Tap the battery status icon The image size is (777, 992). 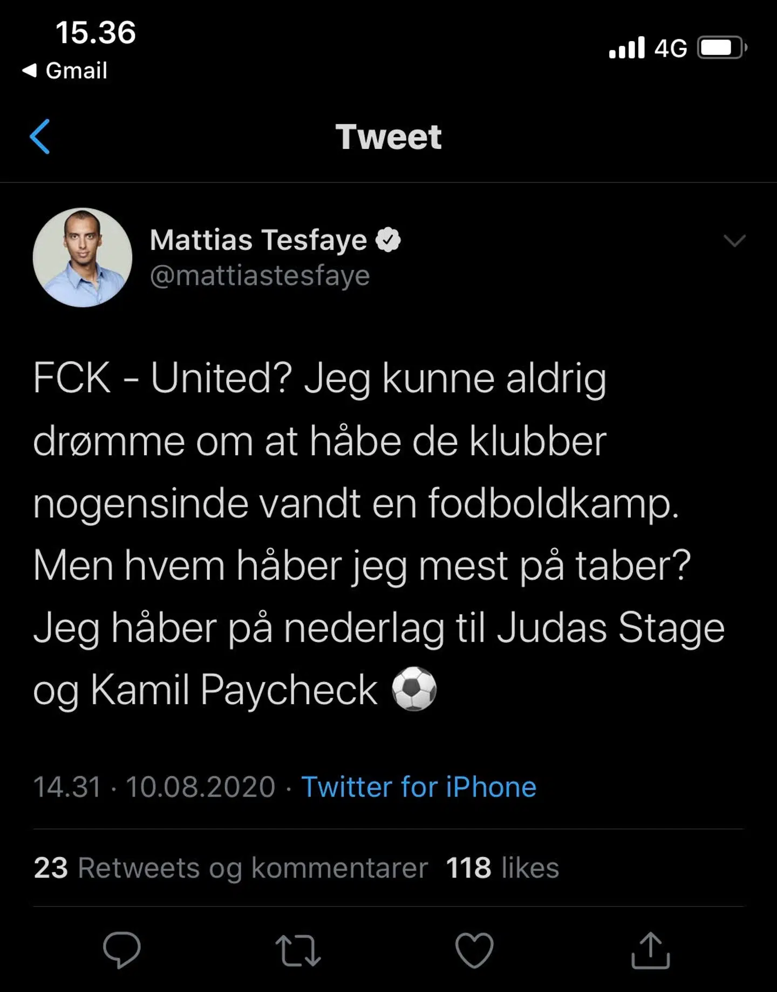[722, 48]
